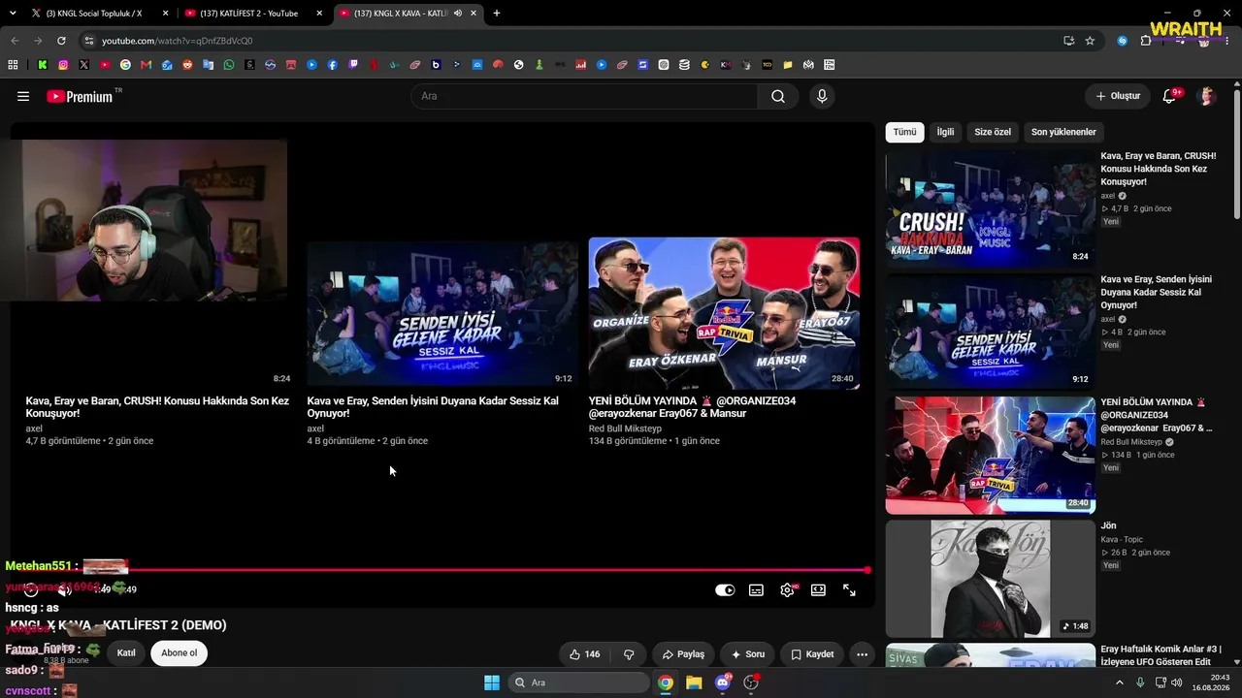This screenshot has height=698, width=1242.
Task: Open the tab search chevron dropdown
Action: pos(13,14)
